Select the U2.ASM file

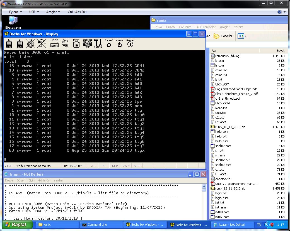pyautogui.click(x=218, y=122)
